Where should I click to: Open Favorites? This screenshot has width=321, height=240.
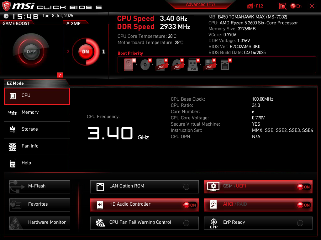[40, 205]
